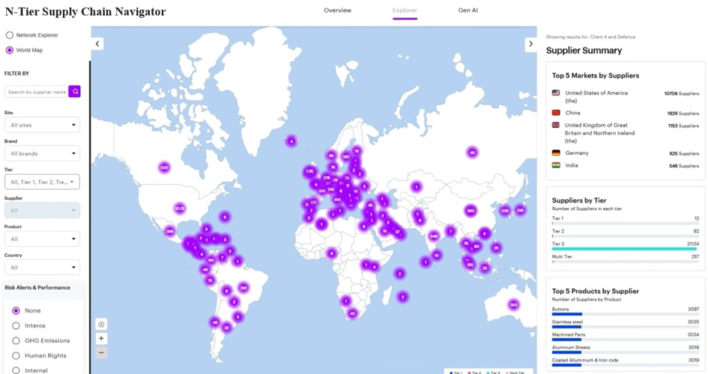Click the 383 cluster over China
Viewport: 708px width, 374px height.
[471, 210]
